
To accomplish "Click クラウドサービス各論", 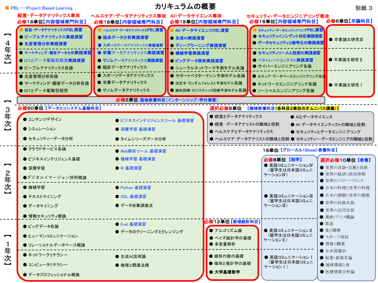I will tap(47, 149).
